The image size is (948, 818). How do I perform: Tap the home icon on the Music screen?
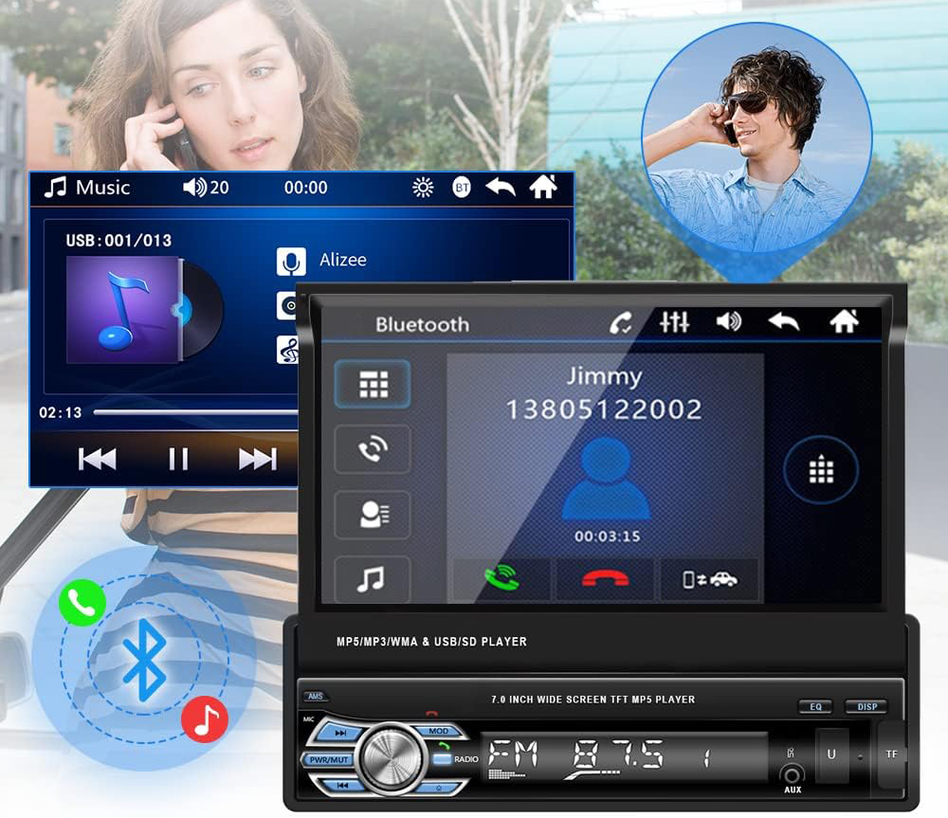tap(542, 187)
